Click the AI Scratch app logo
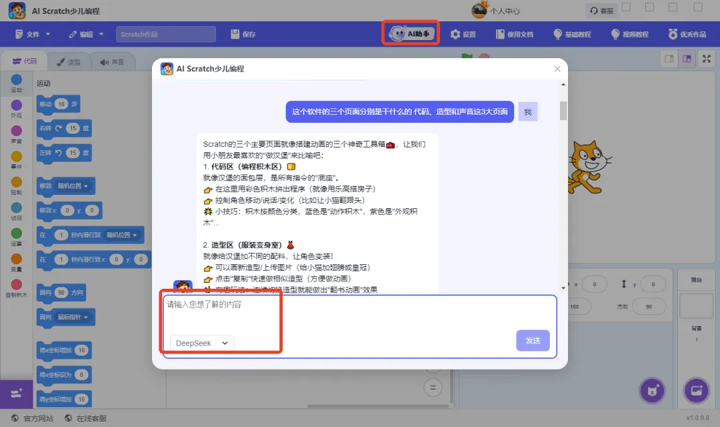 pos(17,11)
